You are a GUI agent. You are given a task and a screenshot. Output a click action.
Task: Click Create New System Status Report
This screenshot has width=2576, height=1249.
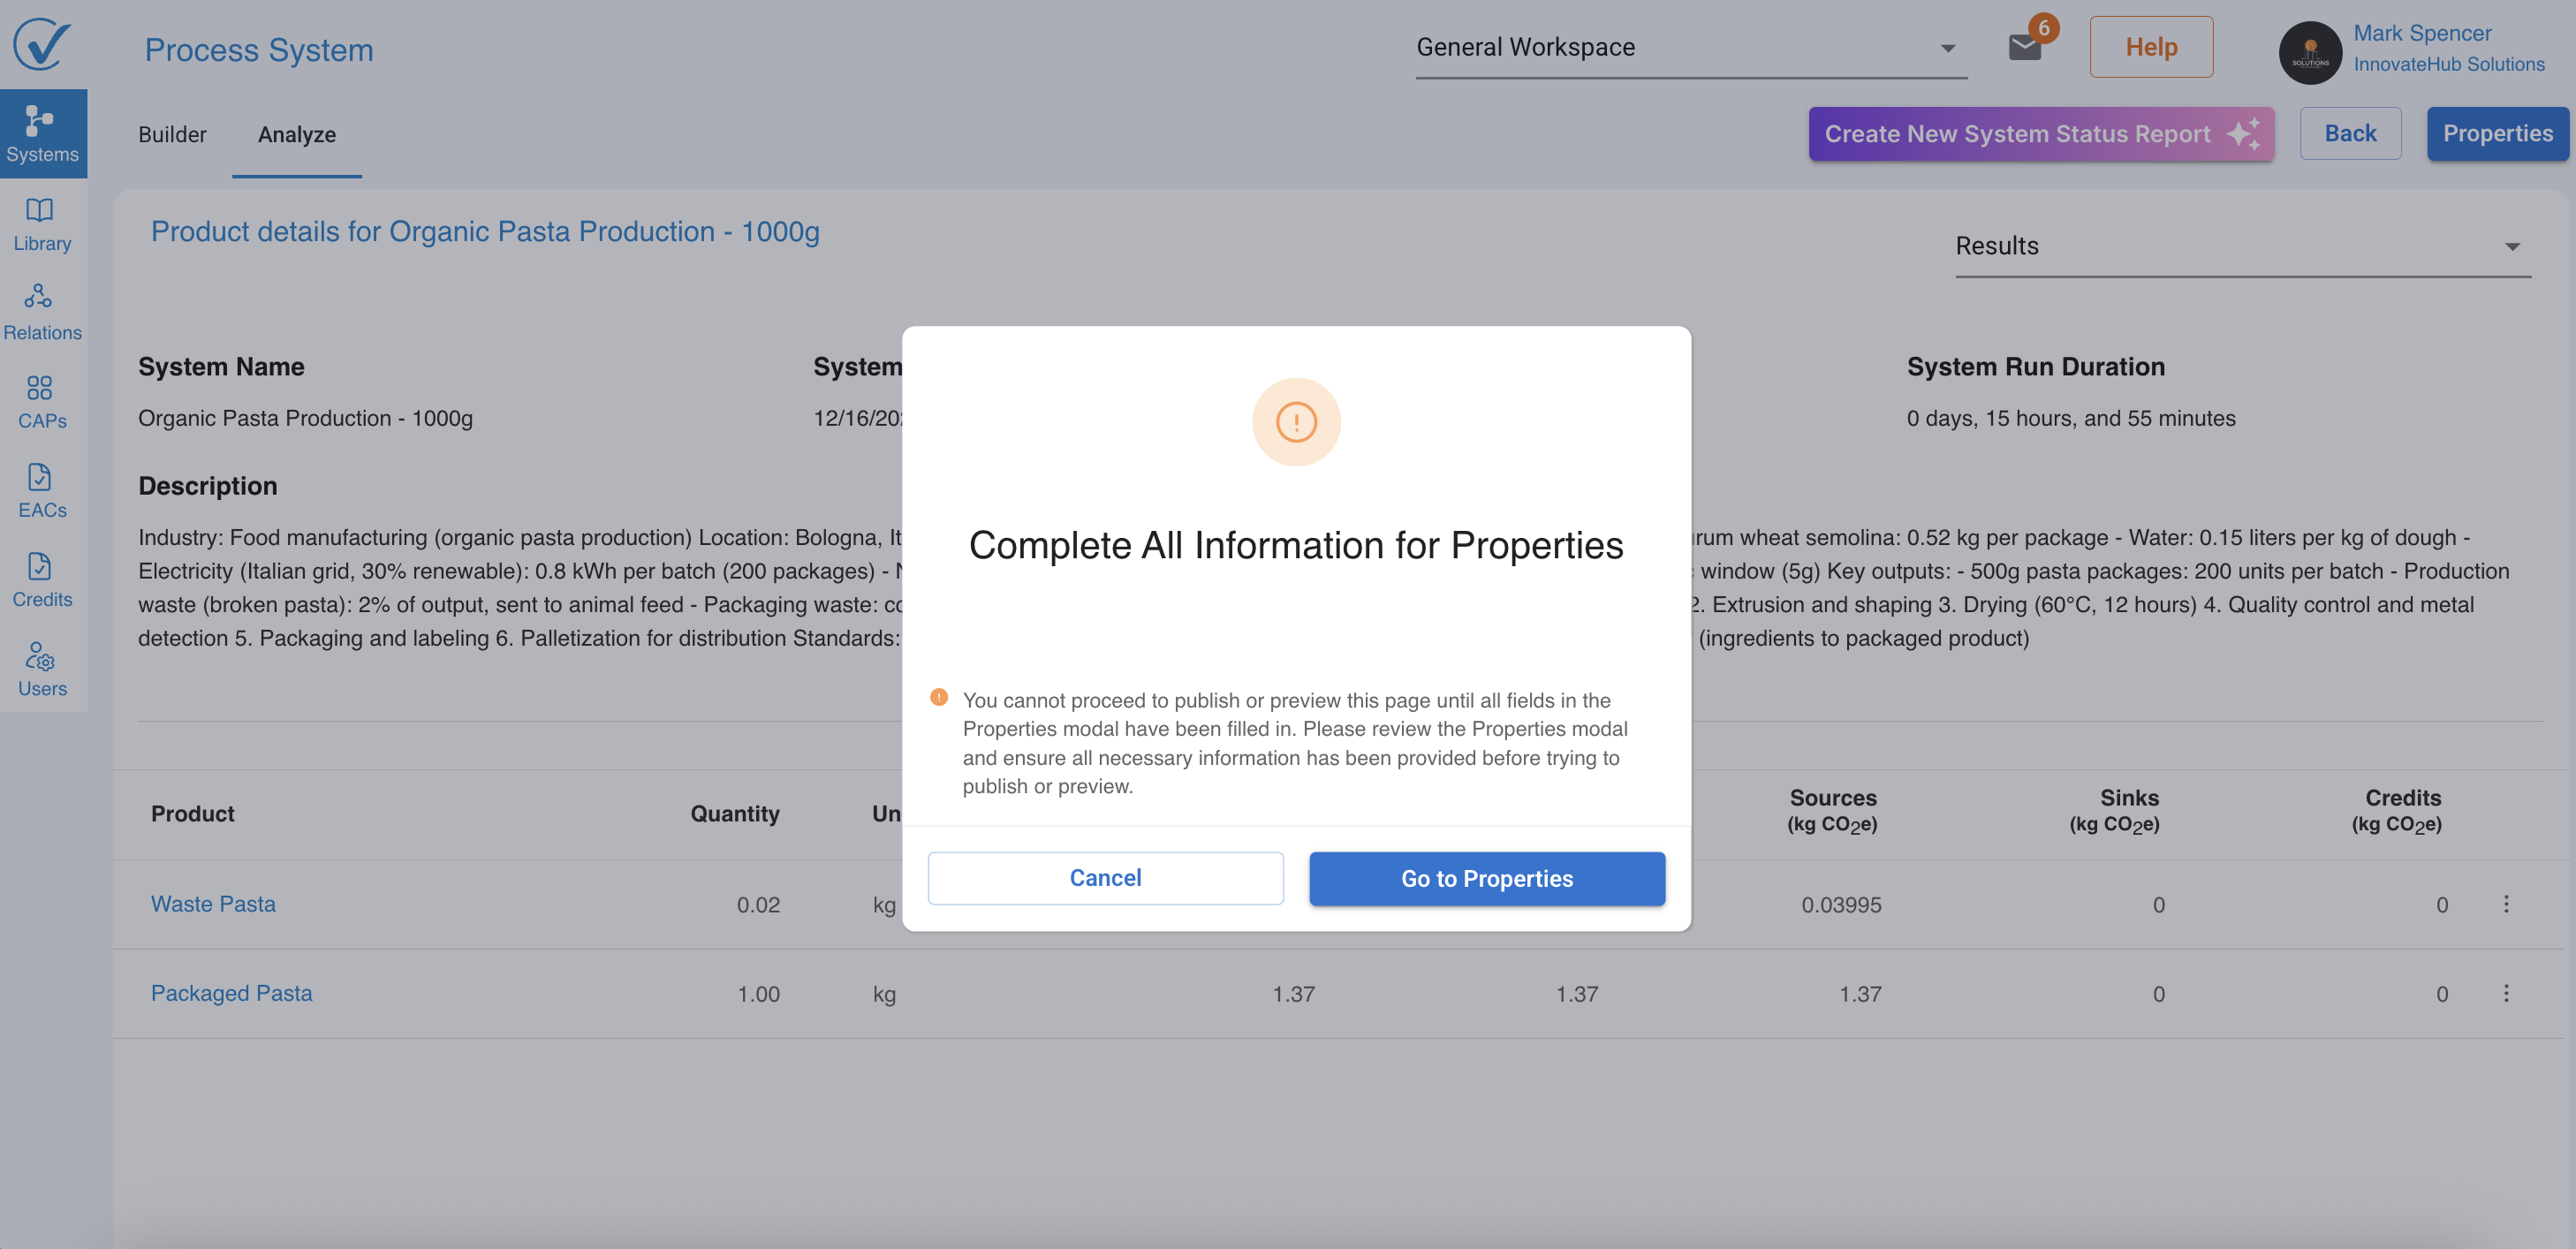(2040, 134)
